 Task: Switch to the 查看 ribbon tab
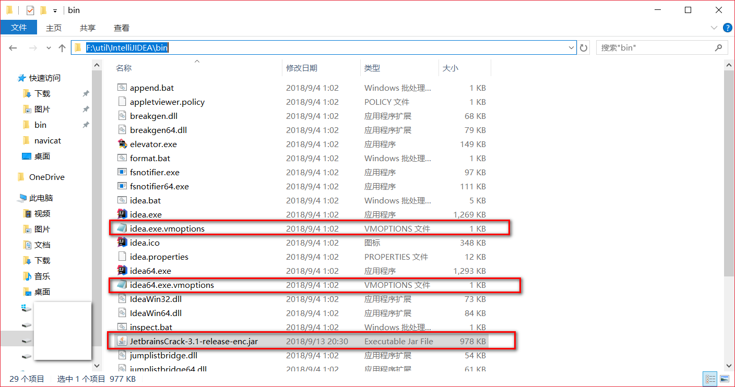coord(122,28)
